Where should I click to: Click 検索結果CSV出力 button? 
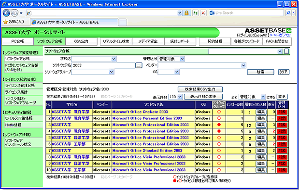(x=200, y=89)
